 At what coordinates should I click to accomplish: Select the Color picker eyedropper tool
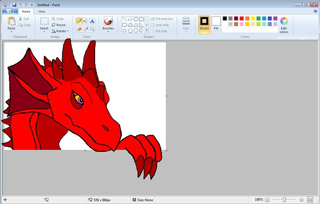click(x=86, y=29)
